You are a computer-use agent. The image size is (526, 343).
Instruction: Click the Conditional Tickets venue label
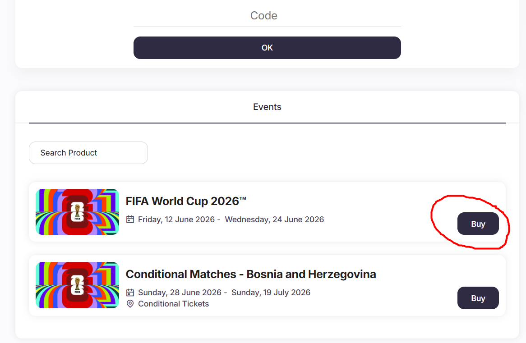point(173,304)
